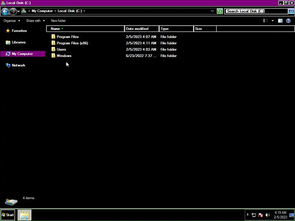Refresh the folder with the green refresh icon
The width and height of the screenshot is (295, 221).
click(220, 11)
